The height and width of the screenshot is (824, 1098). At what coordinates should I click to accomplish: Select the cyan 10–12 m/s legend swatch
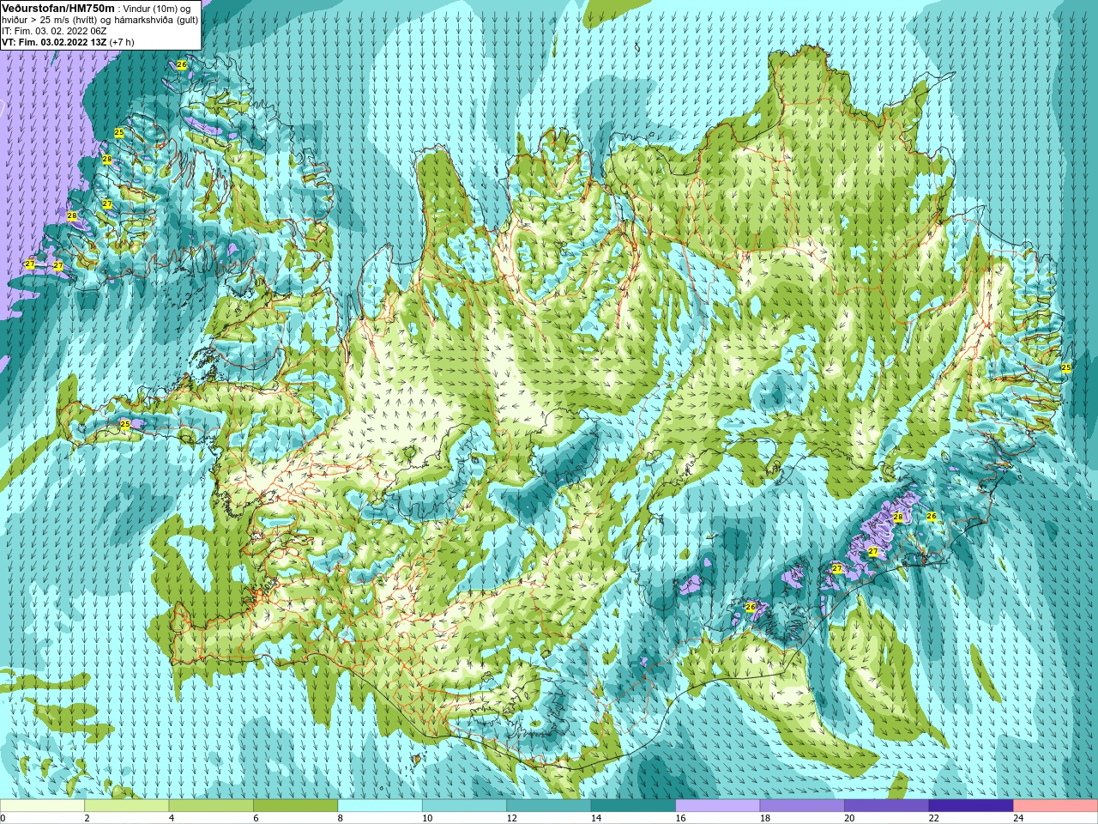(x=464, y=806)
